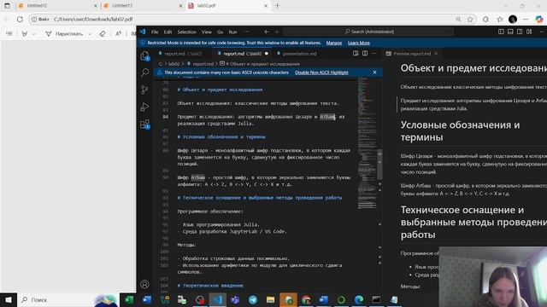Open the Run and Debug view

tap(144, 107)
